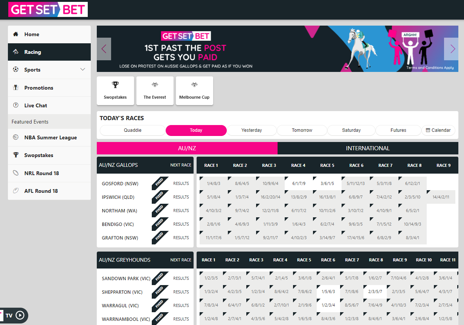Click the Sports soccer ball icon
Viewport: 464px width, 325px height.
[x=15, y=70]
